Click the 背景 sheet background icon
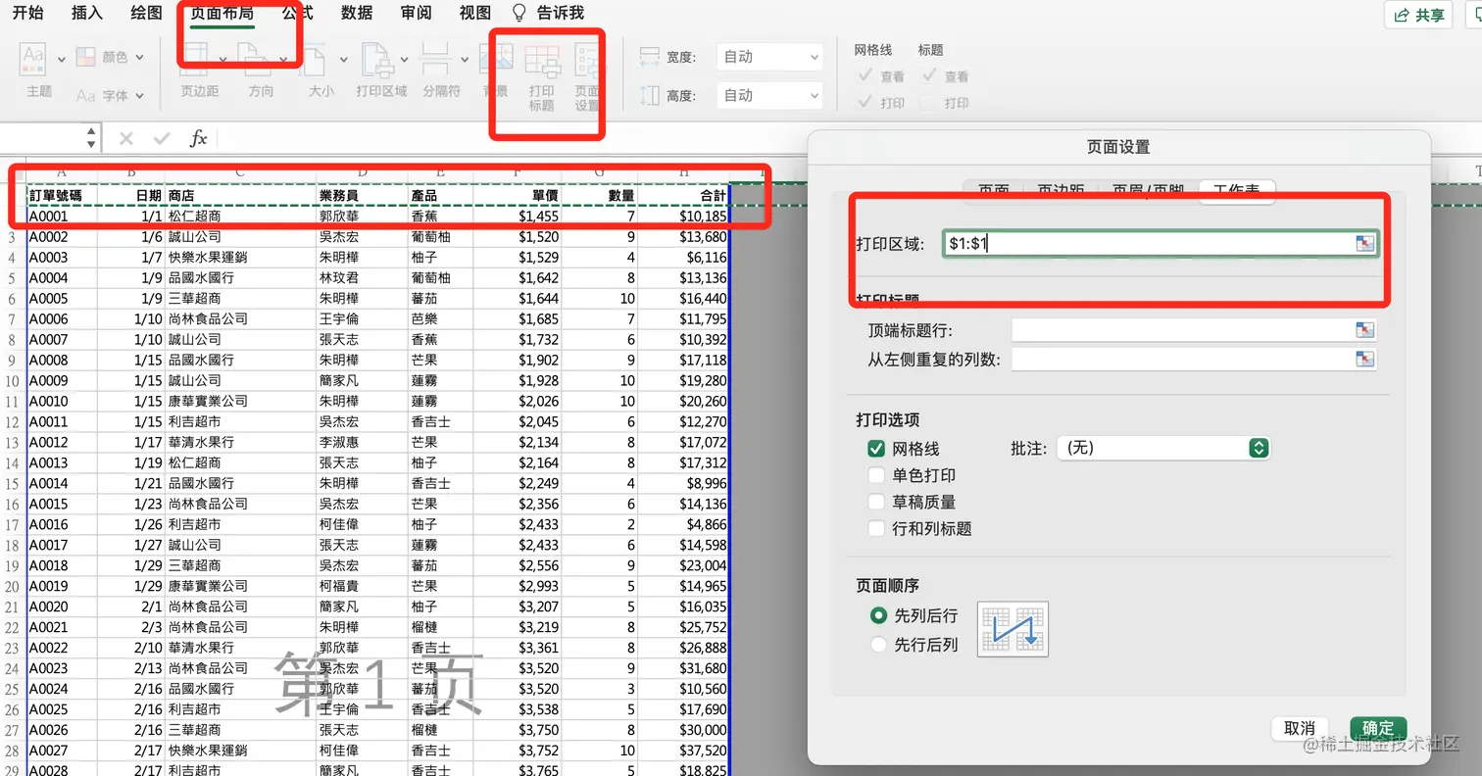This screenshot has height=776, width=1482. pyautogui.click(x=496, y=60)
